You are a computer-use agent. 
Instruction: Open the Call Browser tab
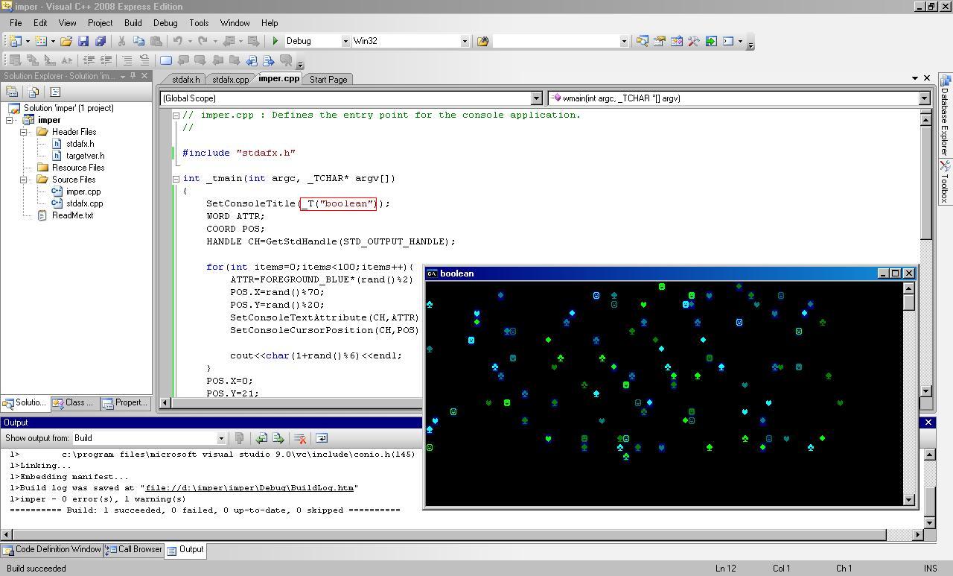pos(134,550)
